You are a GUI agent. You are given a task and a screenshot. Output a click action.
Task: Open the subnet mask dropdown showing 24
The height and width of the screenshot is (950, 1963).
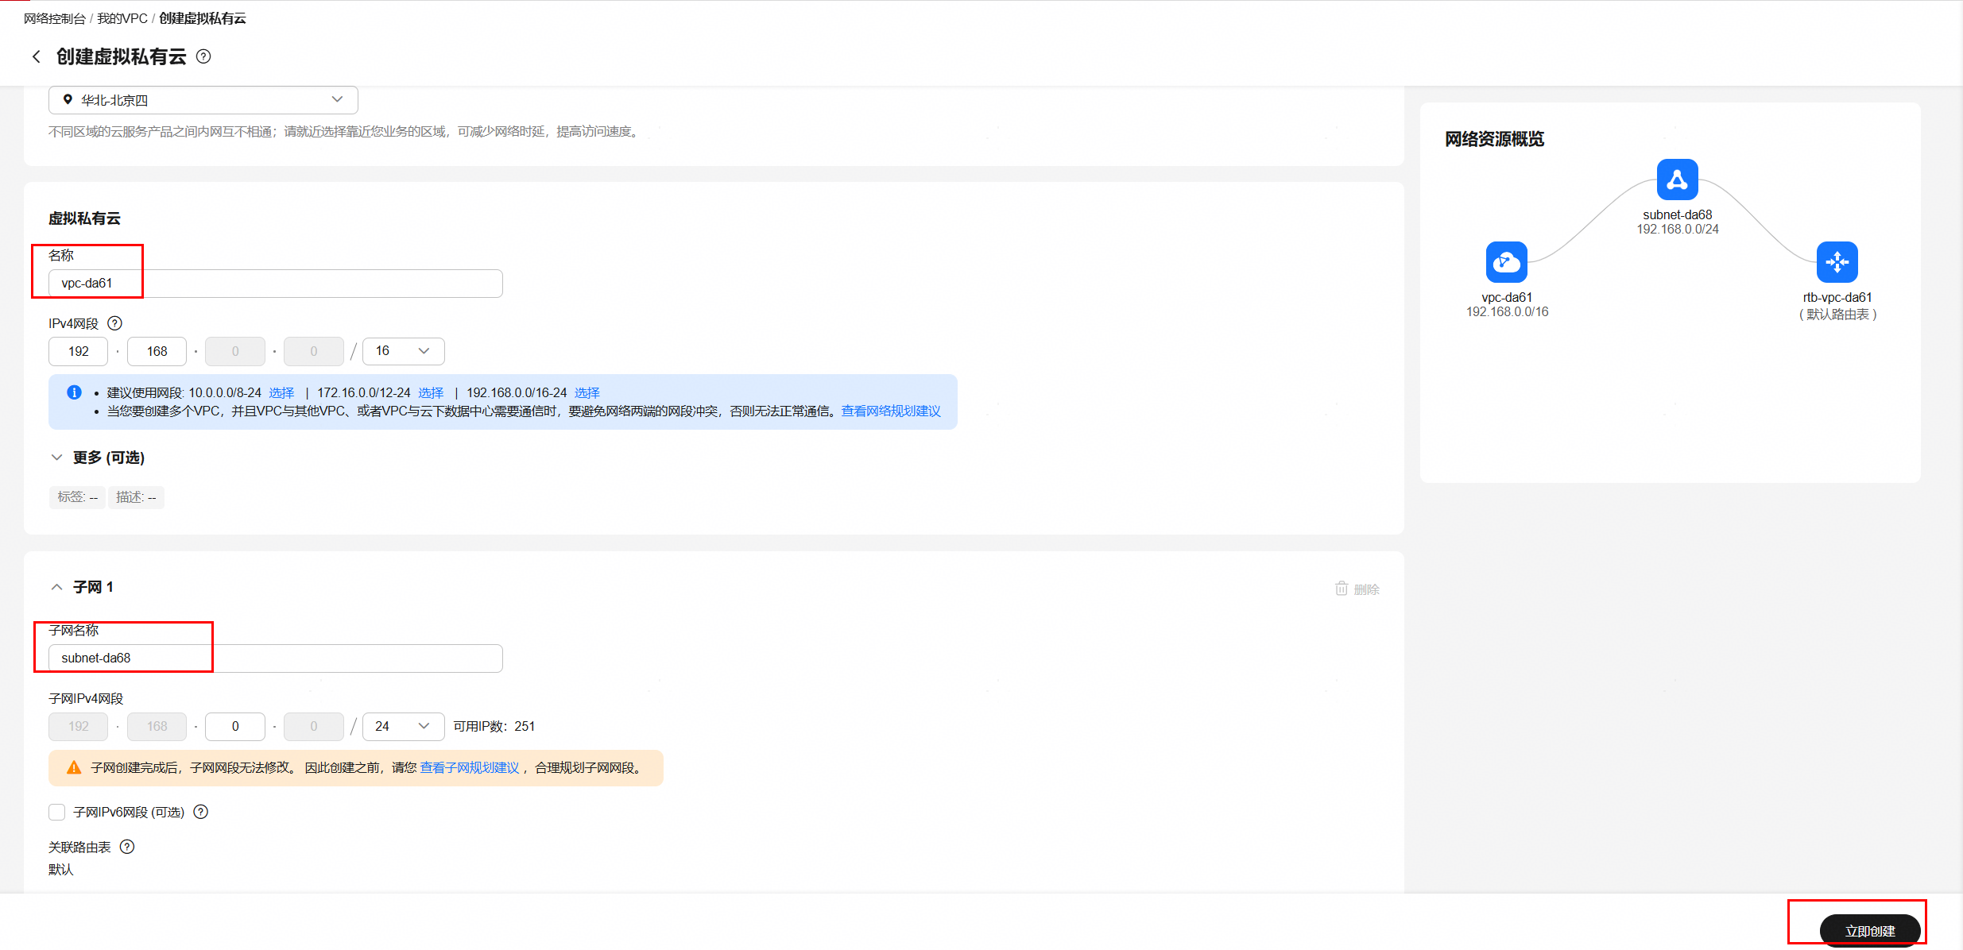tap(403, 726)
